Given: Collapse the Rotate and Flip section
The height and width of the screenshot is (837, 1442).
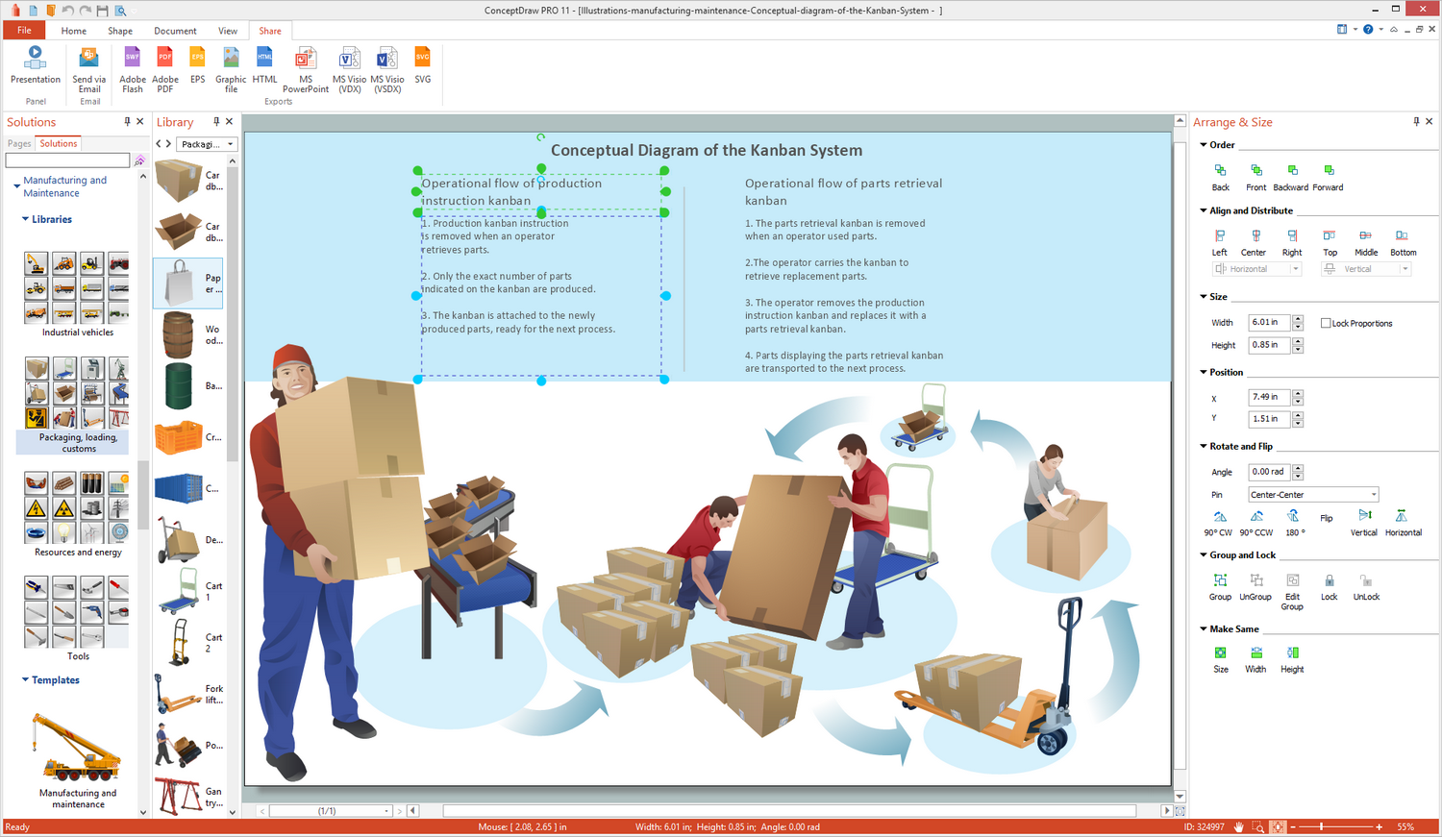Looking at the screenshot, I should click(x=1204, y=446).
